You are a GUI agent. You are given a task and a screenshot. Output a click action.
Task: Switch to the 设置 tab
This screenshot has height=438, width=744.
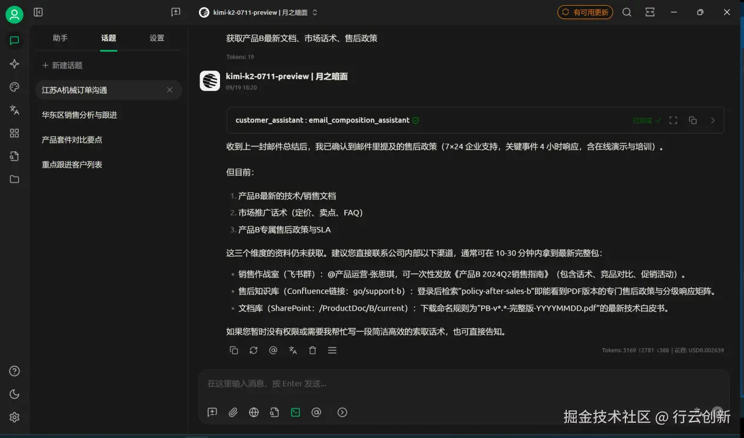(157, 38)
